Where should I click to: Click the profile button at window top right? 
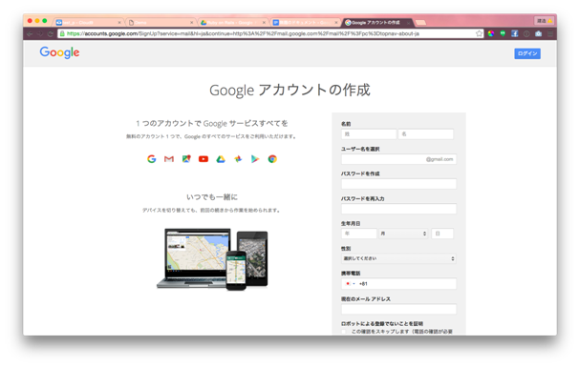tap(545, 21)
